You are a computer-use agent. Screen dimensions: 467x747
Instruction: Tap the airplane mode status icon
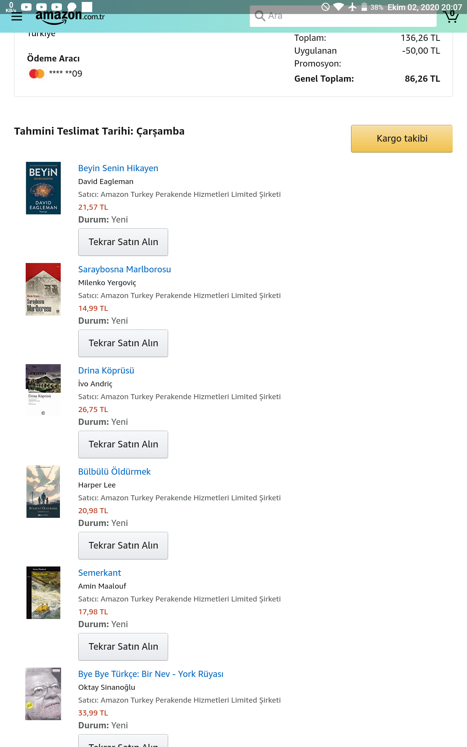click(353, 7)
